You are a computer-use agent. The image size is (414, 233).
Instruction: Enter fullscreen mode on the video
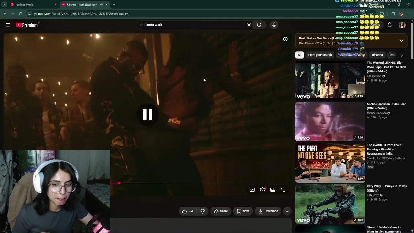point(283,190)
